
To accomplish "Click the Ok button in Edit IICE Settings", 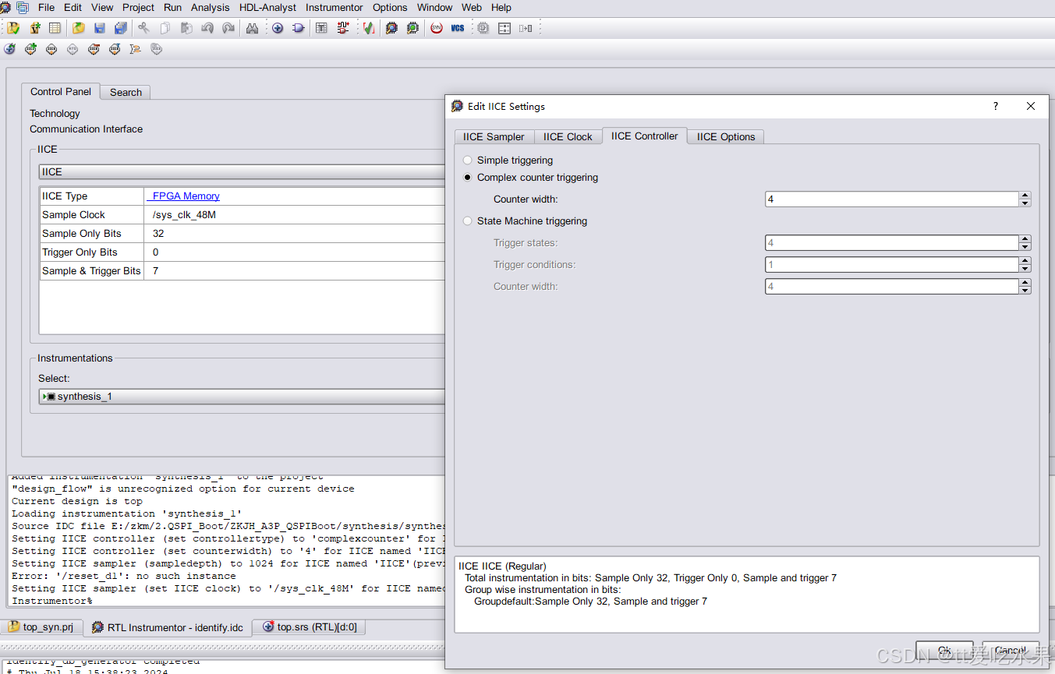I will click(943, 651).
